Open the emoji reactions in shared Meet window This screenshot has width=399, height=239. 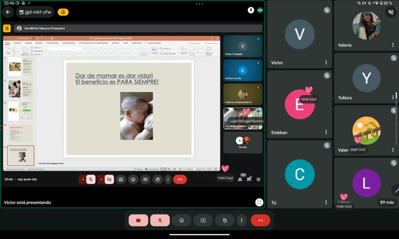133,179
